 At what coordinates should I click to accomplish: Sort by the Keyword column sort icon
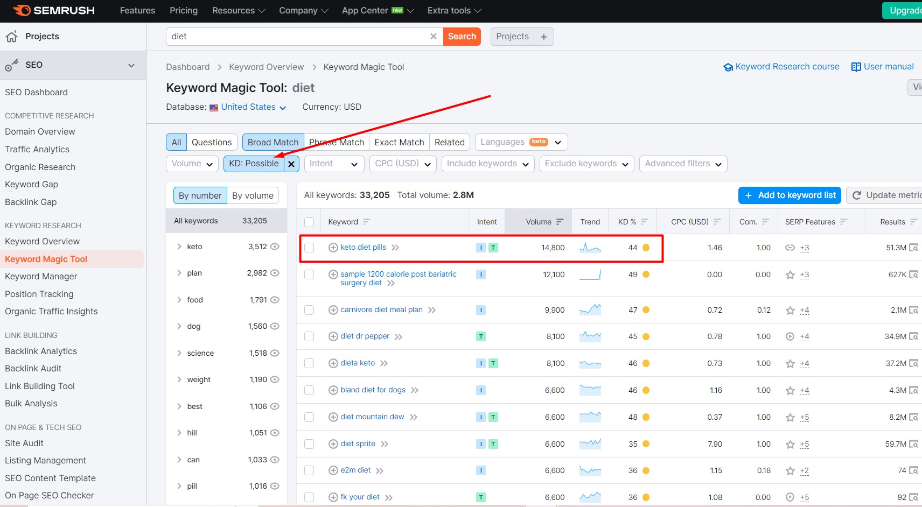(367, 222)
